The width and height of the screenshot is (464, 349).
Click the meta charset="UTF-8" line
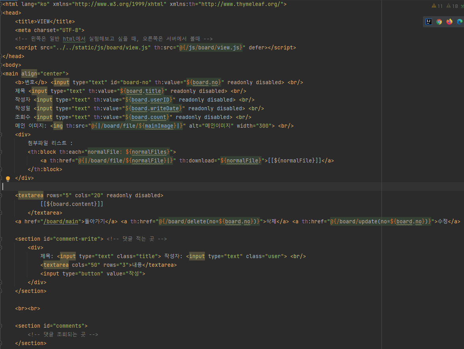point(50,30)
